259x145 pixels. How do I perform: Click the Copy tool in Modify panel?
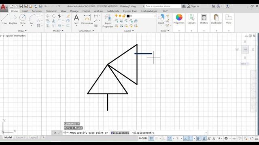pyautogui.click(x=48, y=21)
